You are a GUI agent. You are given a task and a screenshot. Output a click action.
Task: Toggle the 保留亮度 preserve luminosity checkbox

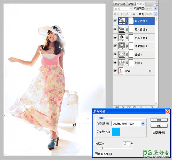[96, 154]
